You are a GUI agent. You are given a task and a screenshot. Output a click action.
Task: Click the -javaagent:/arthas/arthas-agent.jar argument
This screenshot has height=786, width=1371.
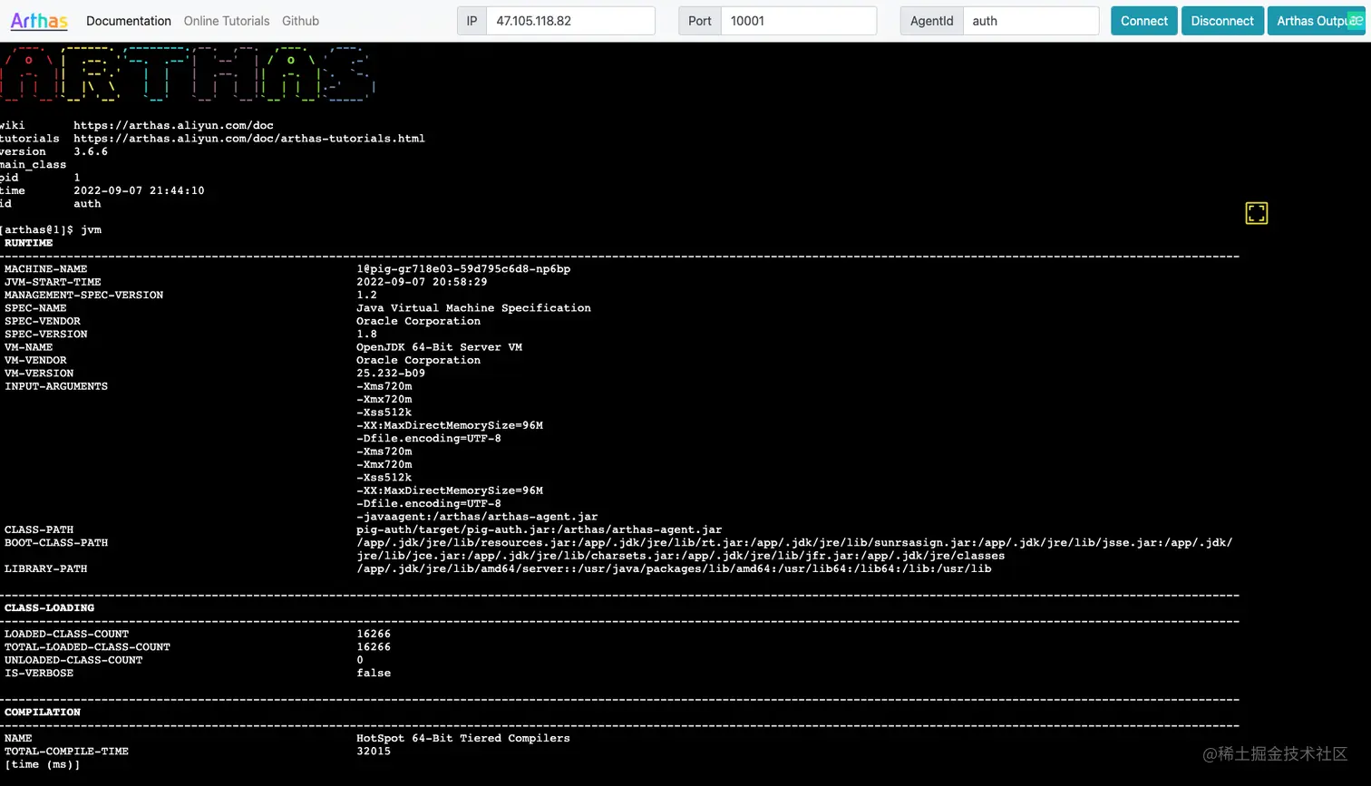[477, 517]
